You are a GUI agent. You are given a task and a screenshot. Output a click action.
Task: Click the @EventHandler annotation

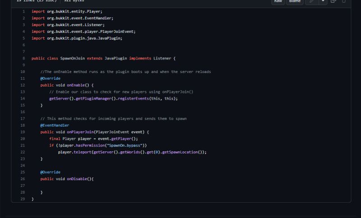pos(55,125)
